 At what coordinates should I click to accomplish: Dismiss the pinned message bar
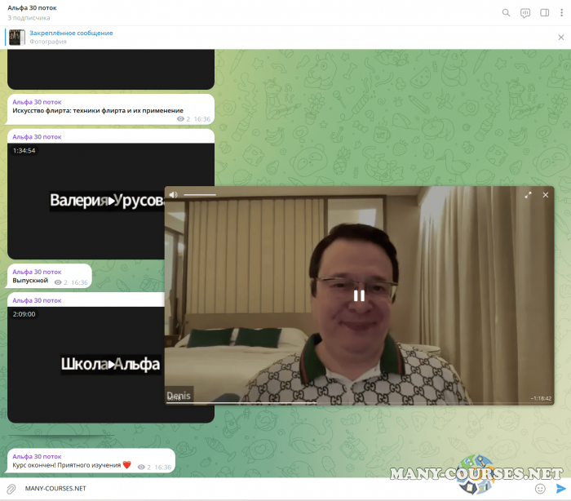560,37
